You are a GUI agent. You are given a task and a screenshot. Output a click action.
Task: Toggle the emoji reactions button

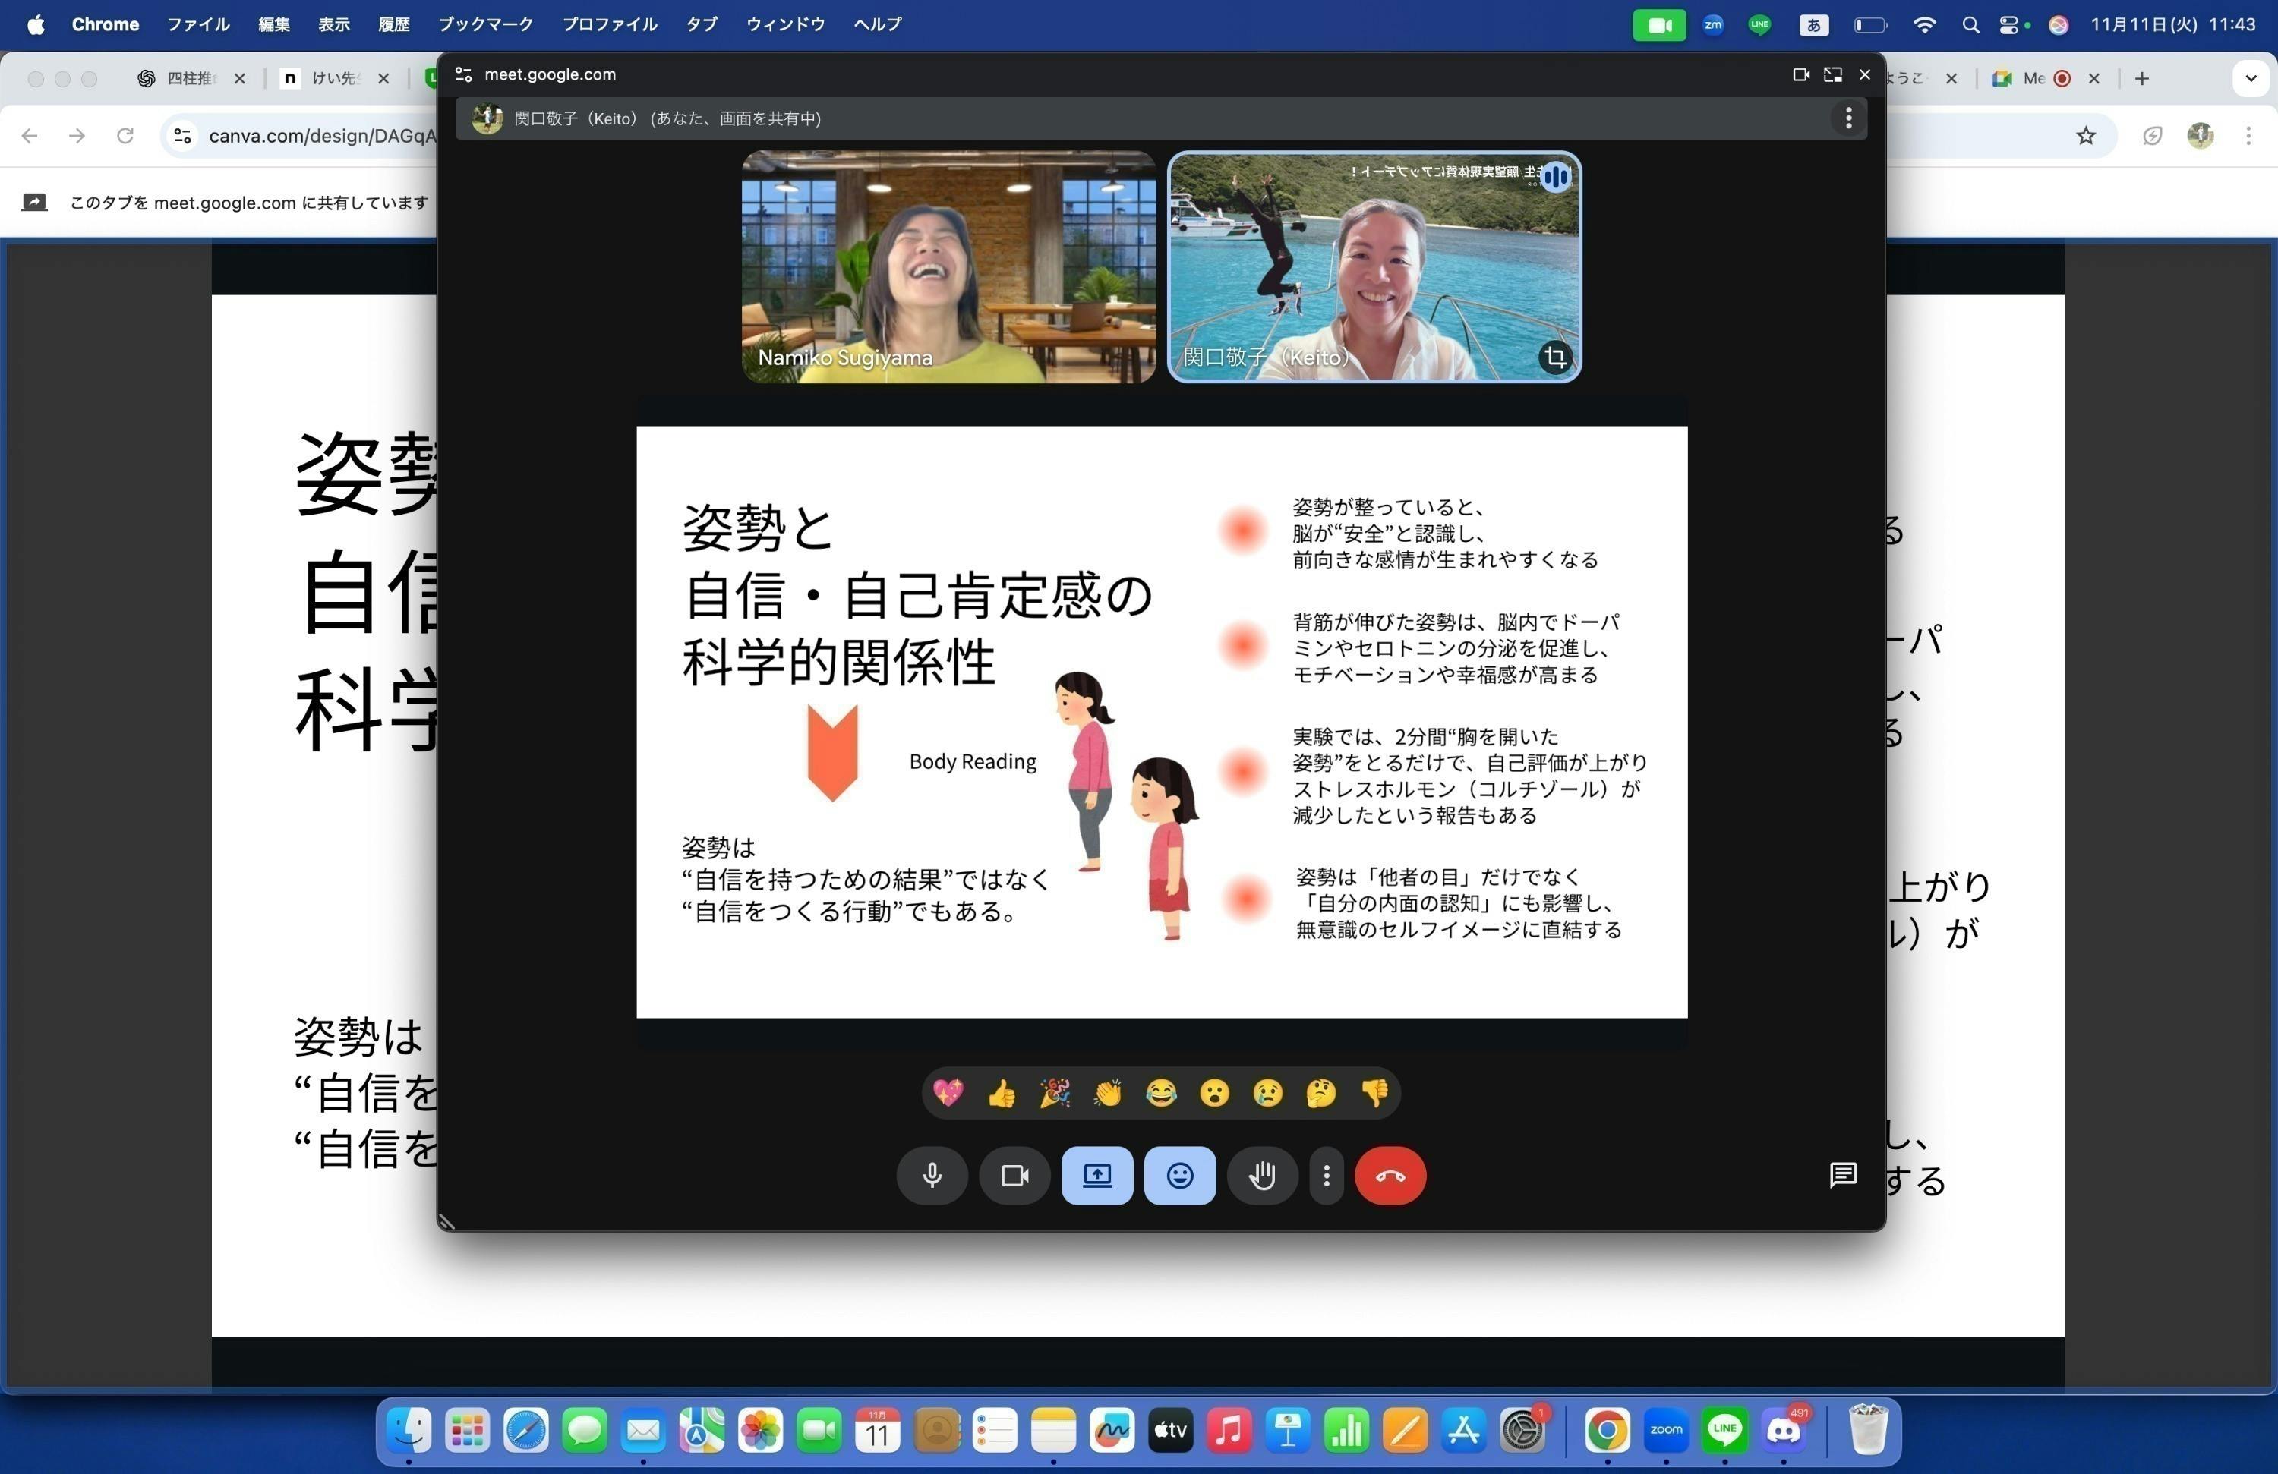coord(1179,1176)
